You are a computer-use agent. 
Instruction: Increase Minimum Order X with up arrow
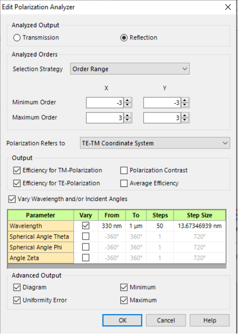[127, 100]
